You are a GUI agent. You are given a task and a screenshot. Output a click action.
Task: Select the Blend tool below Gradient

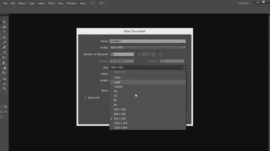pyautogui.click(x=4, y=73)
